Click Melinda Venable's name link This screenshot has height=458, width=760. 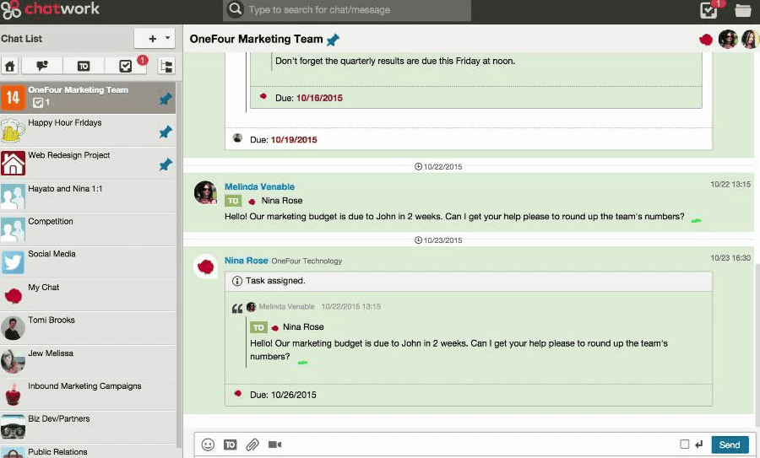pyautogui.click(x=259, y=186)
